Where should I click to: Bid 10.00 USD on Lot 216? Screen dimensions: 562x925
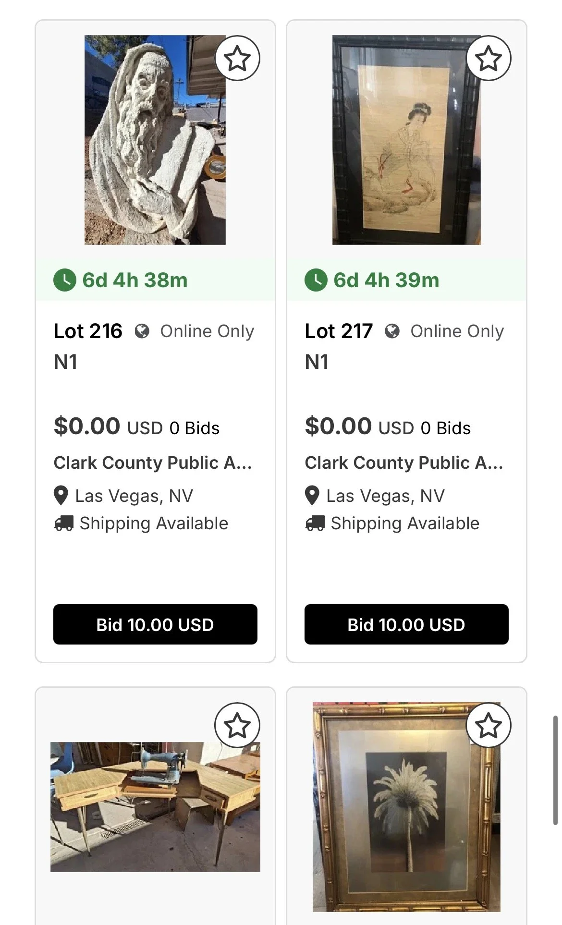tap(155, 624)
